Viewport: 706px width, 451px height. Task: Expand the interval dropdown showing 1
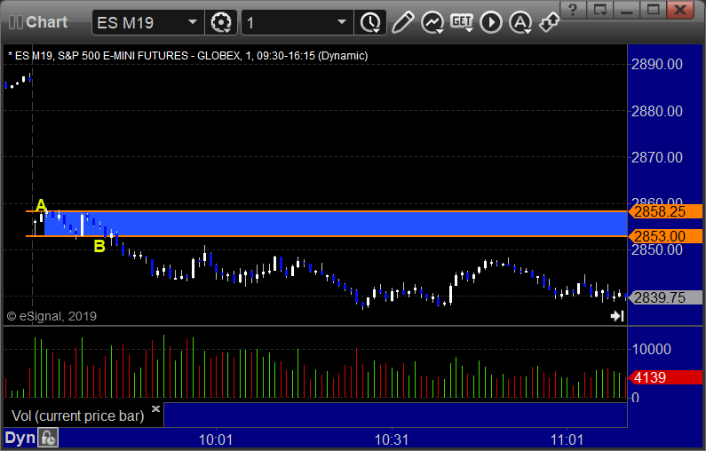tap(342, 22)
